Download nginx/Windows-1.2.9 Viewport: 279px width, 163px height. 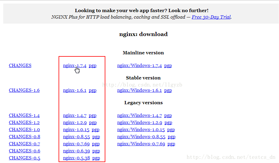[140, 123]
